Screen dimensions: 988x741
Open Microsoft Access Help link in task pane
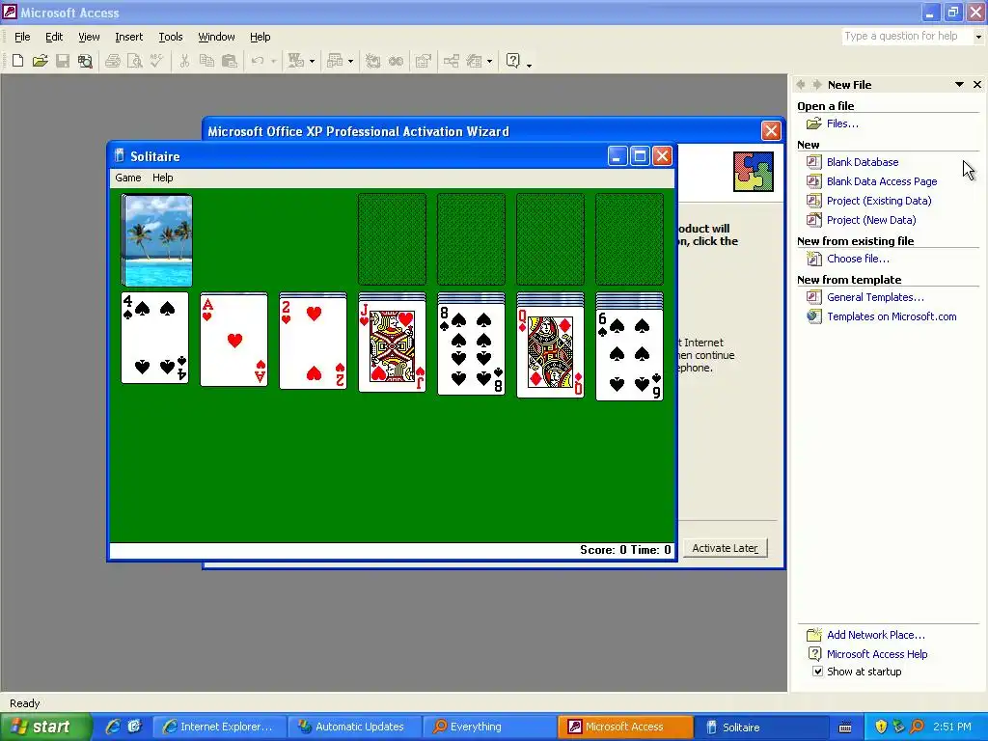877,654
